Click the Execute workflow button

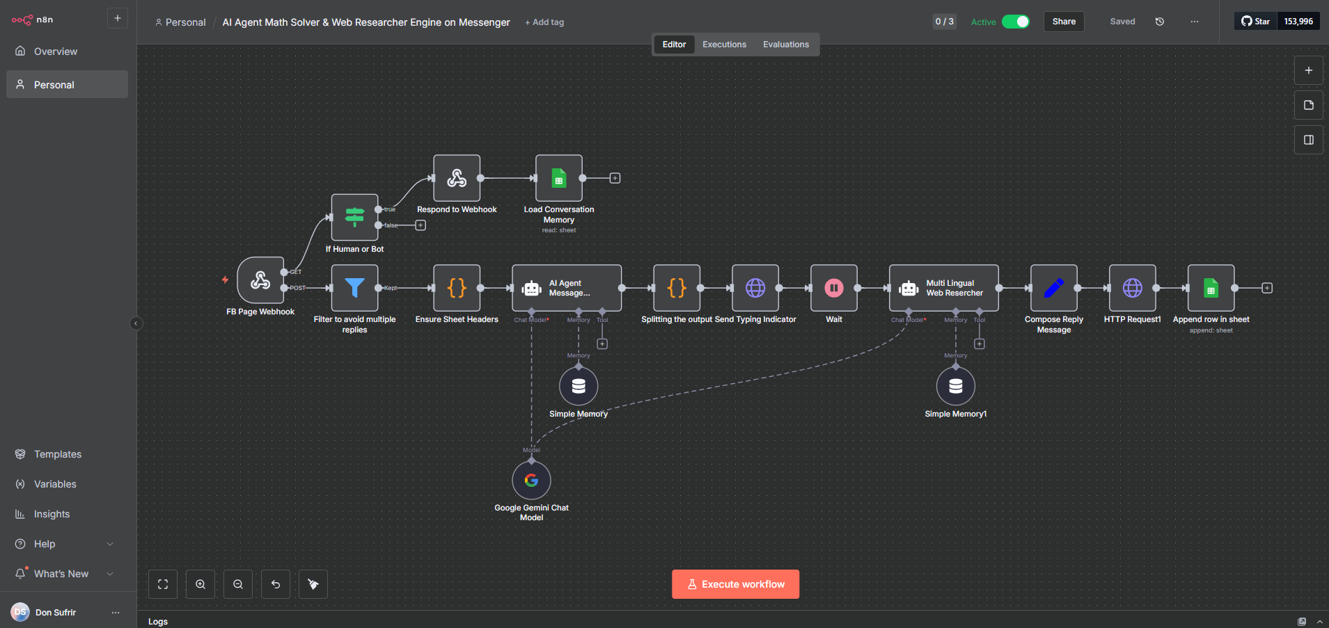(735, 583)
